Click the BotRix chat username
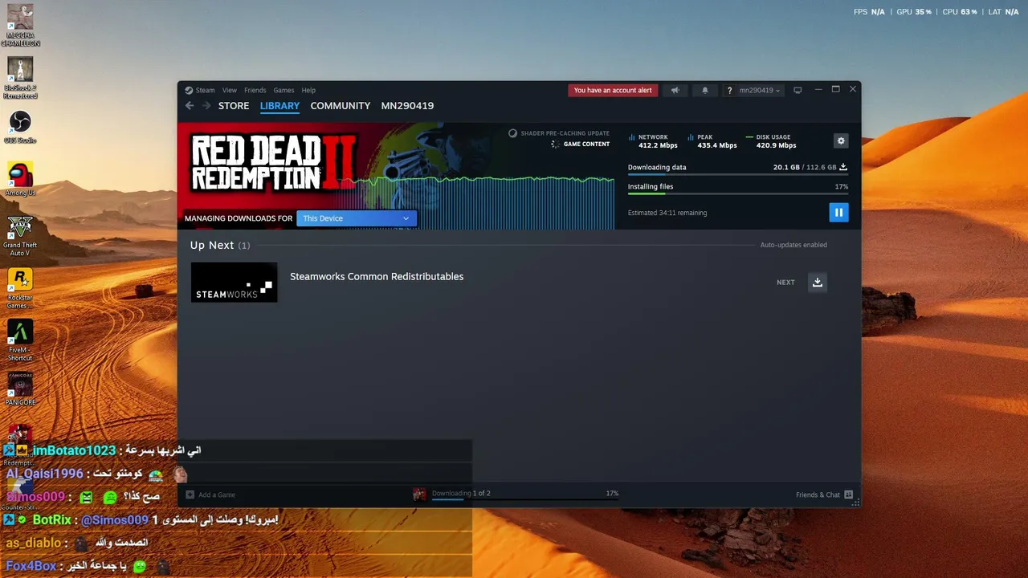The width and height of the screenshot is (1028, 578). (x=52, y=520)
